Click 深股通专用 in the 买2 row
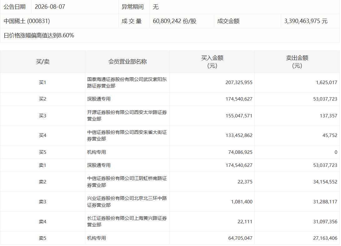The height and width of the screenshot is (246, 341). pos(99,99)
